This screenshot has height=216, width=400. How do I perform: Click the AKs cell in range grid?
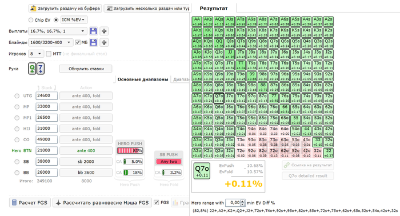tap(208, 22)
